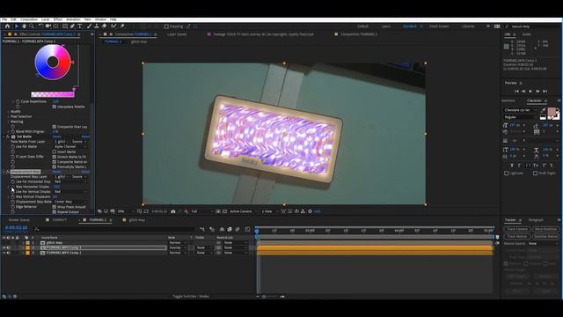Open the Animation menu

point(73,19)
